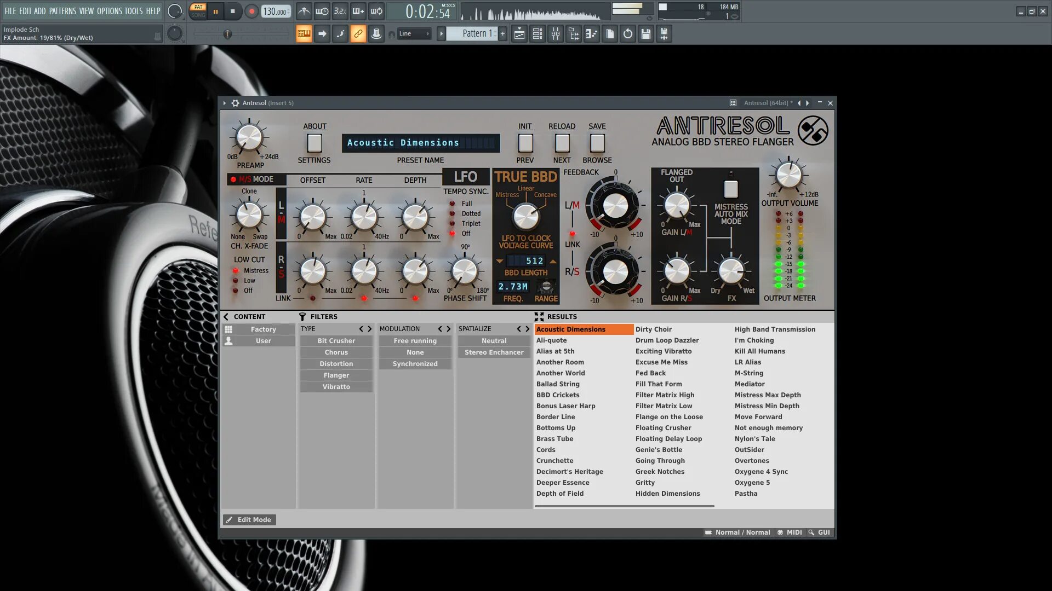Click the results list horizontal scrollbar
Image resolution: width=1052 pixels, height=591 pixels.
coord(624,506)
